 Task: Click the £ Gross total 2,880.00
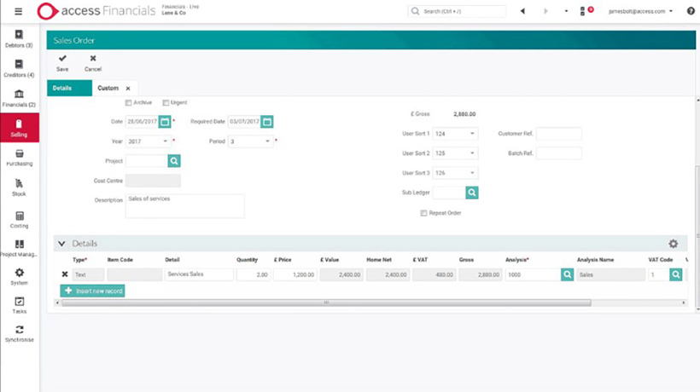(x=464, y=114)
